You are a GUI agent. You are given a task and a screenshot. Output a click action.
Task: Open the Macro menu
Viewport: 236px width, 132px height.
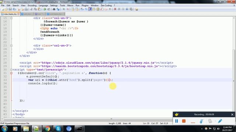tap(70, 5)
